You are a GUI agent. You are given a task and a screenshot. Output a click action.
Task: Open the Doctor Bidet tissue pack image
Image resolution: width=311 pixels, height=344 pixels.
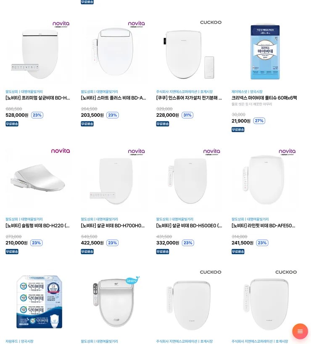[x=38, y=302]
